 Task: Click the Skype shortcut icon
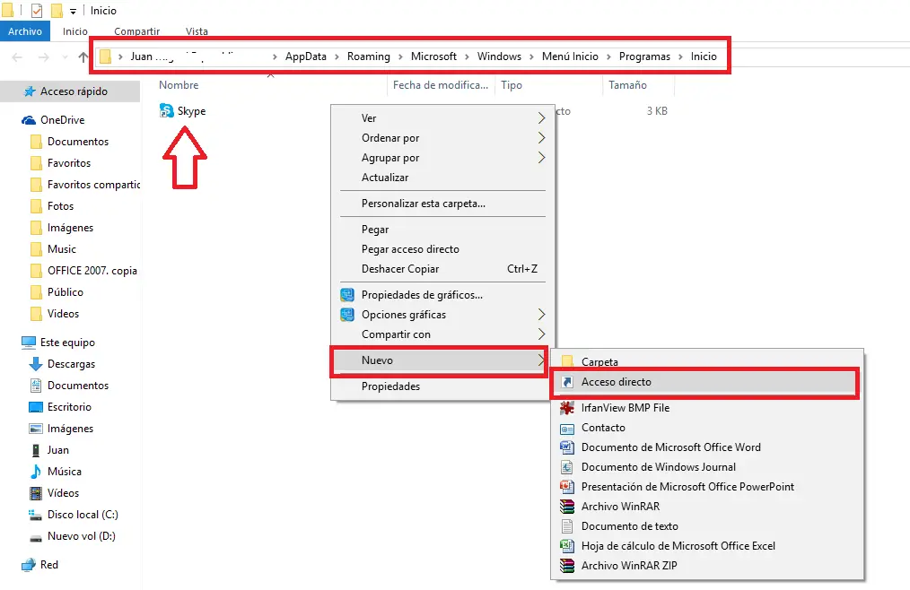pos(167,111)
